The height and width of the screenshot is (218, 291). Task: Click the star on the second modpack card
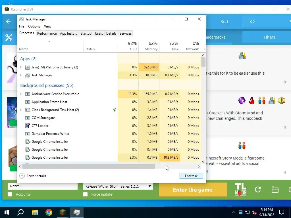285,127
